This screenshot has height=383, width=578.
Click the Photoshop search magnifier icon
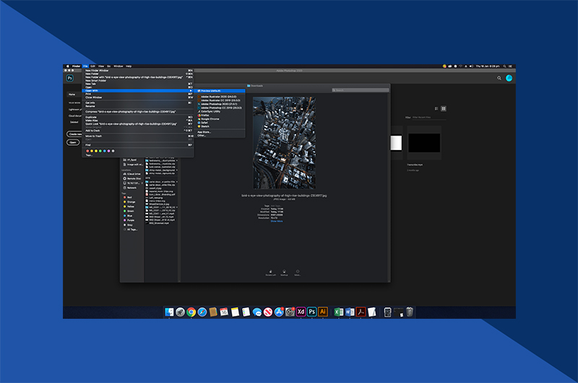(499, 78)
